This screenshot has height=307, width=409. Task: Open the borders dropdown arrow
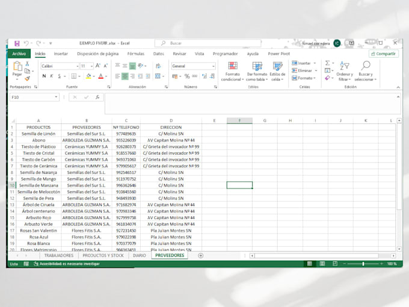coord(79,76)
